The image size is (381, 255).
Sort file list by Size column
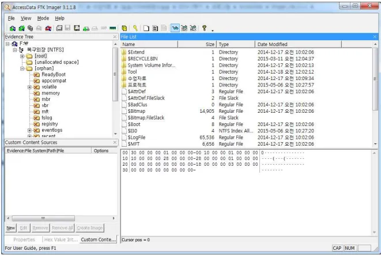click(197, 44)
